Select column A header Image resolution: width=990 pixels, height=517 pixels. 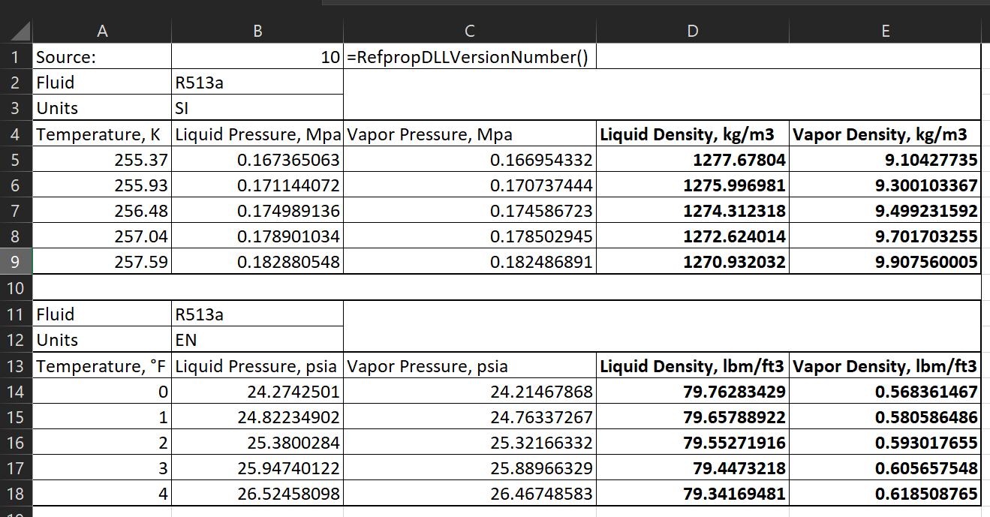tap(102, 31)
